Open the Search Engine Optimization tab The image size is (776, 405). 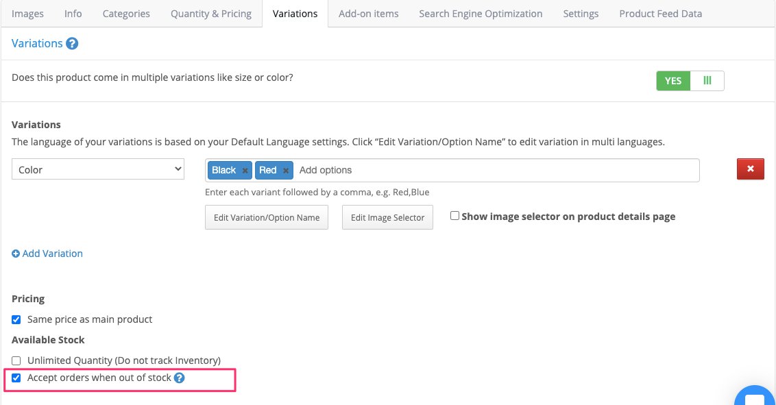(x=481, y=14)
